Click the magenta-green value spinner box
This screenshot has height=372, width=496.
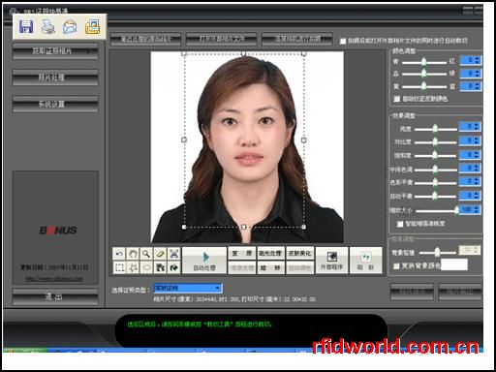470,74
